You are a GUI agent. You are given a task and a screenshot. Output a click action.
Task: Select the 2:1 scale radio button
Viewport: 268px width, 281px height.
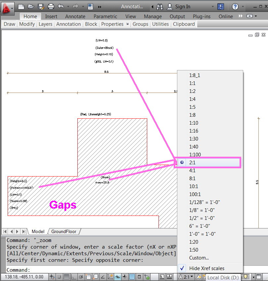tap(182, 162)
